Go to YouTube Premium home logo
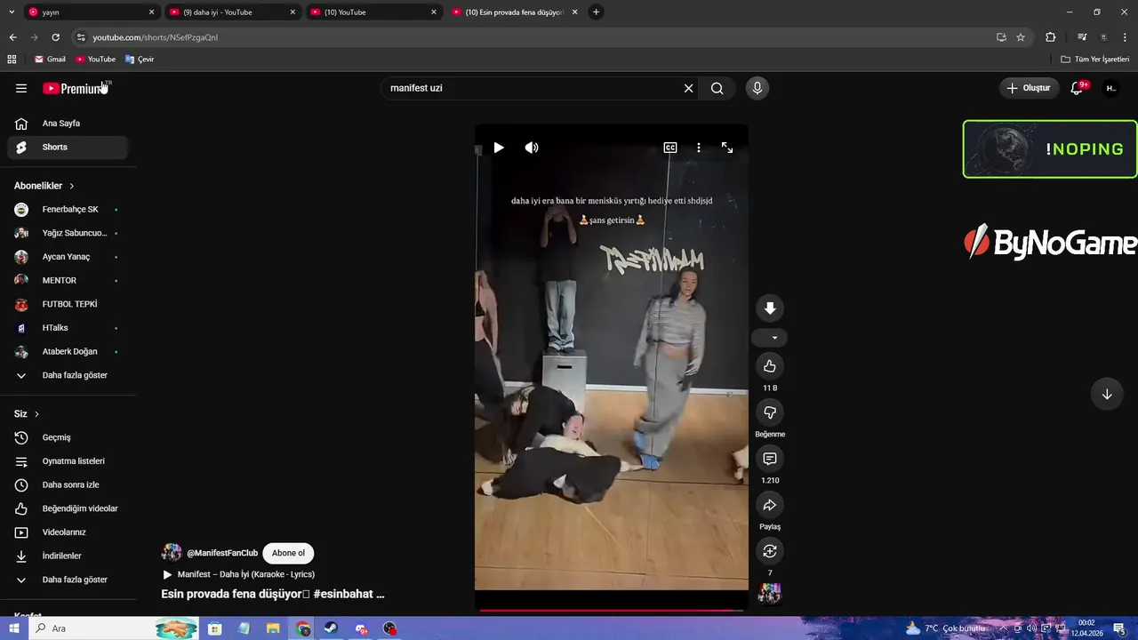The width and height of the screenshot is (1138, 640). [x=76, y=88]
